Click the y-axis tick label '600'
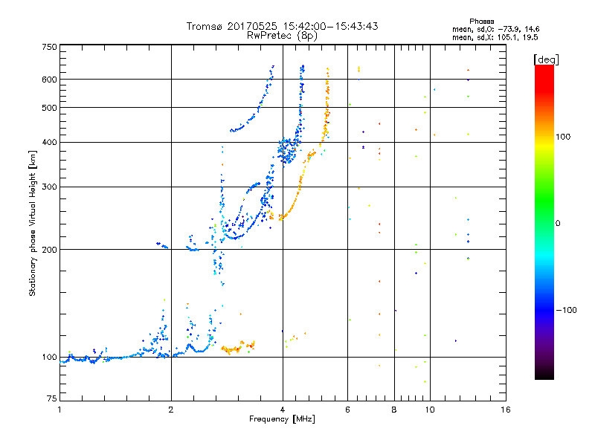This screenshot has width=595, height=446. point(49,80)
